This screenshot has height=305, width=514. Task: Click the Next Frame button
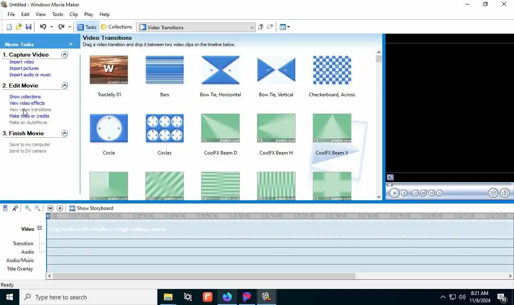click(x=432, y=193)
